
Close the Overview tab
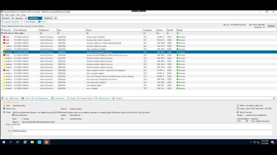point(13,18)
